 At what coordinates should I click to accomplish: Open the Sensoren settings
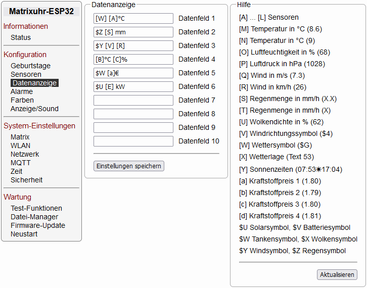pyautogui.click(x=26, y=74)
